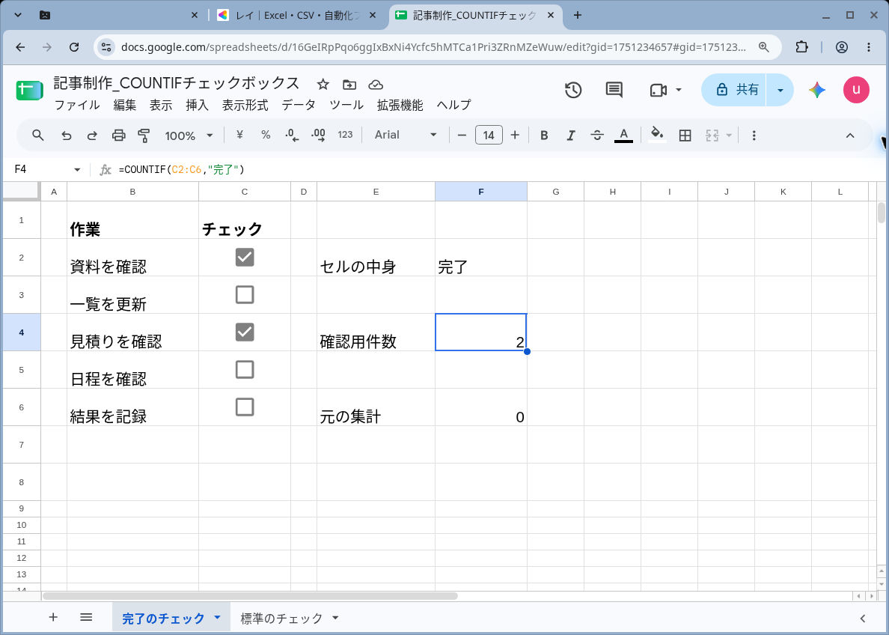Open more toolbar options (three dots)

754,135
